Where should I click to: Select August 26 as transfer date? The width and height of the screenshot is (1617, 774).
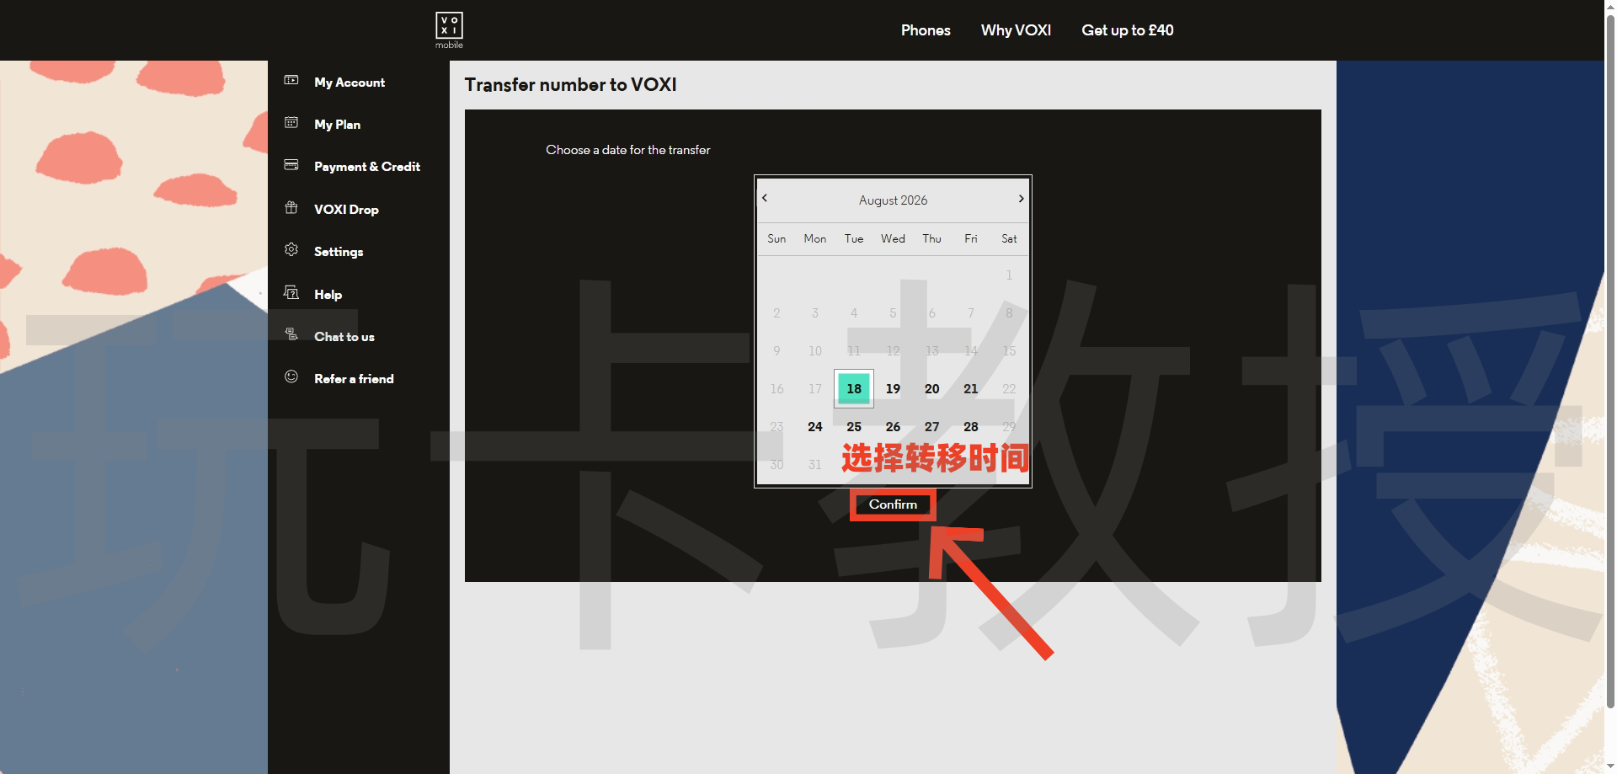coord(893,426)
